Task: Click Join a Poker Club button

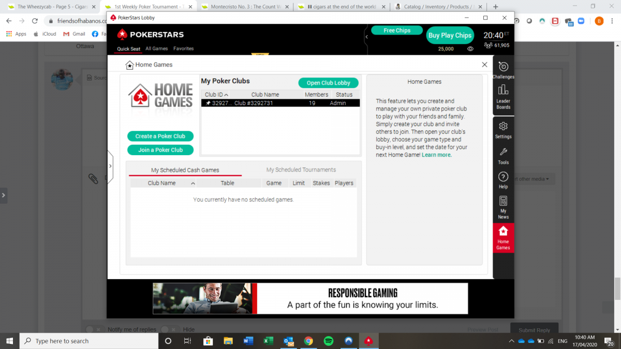Action: [160, 150]
